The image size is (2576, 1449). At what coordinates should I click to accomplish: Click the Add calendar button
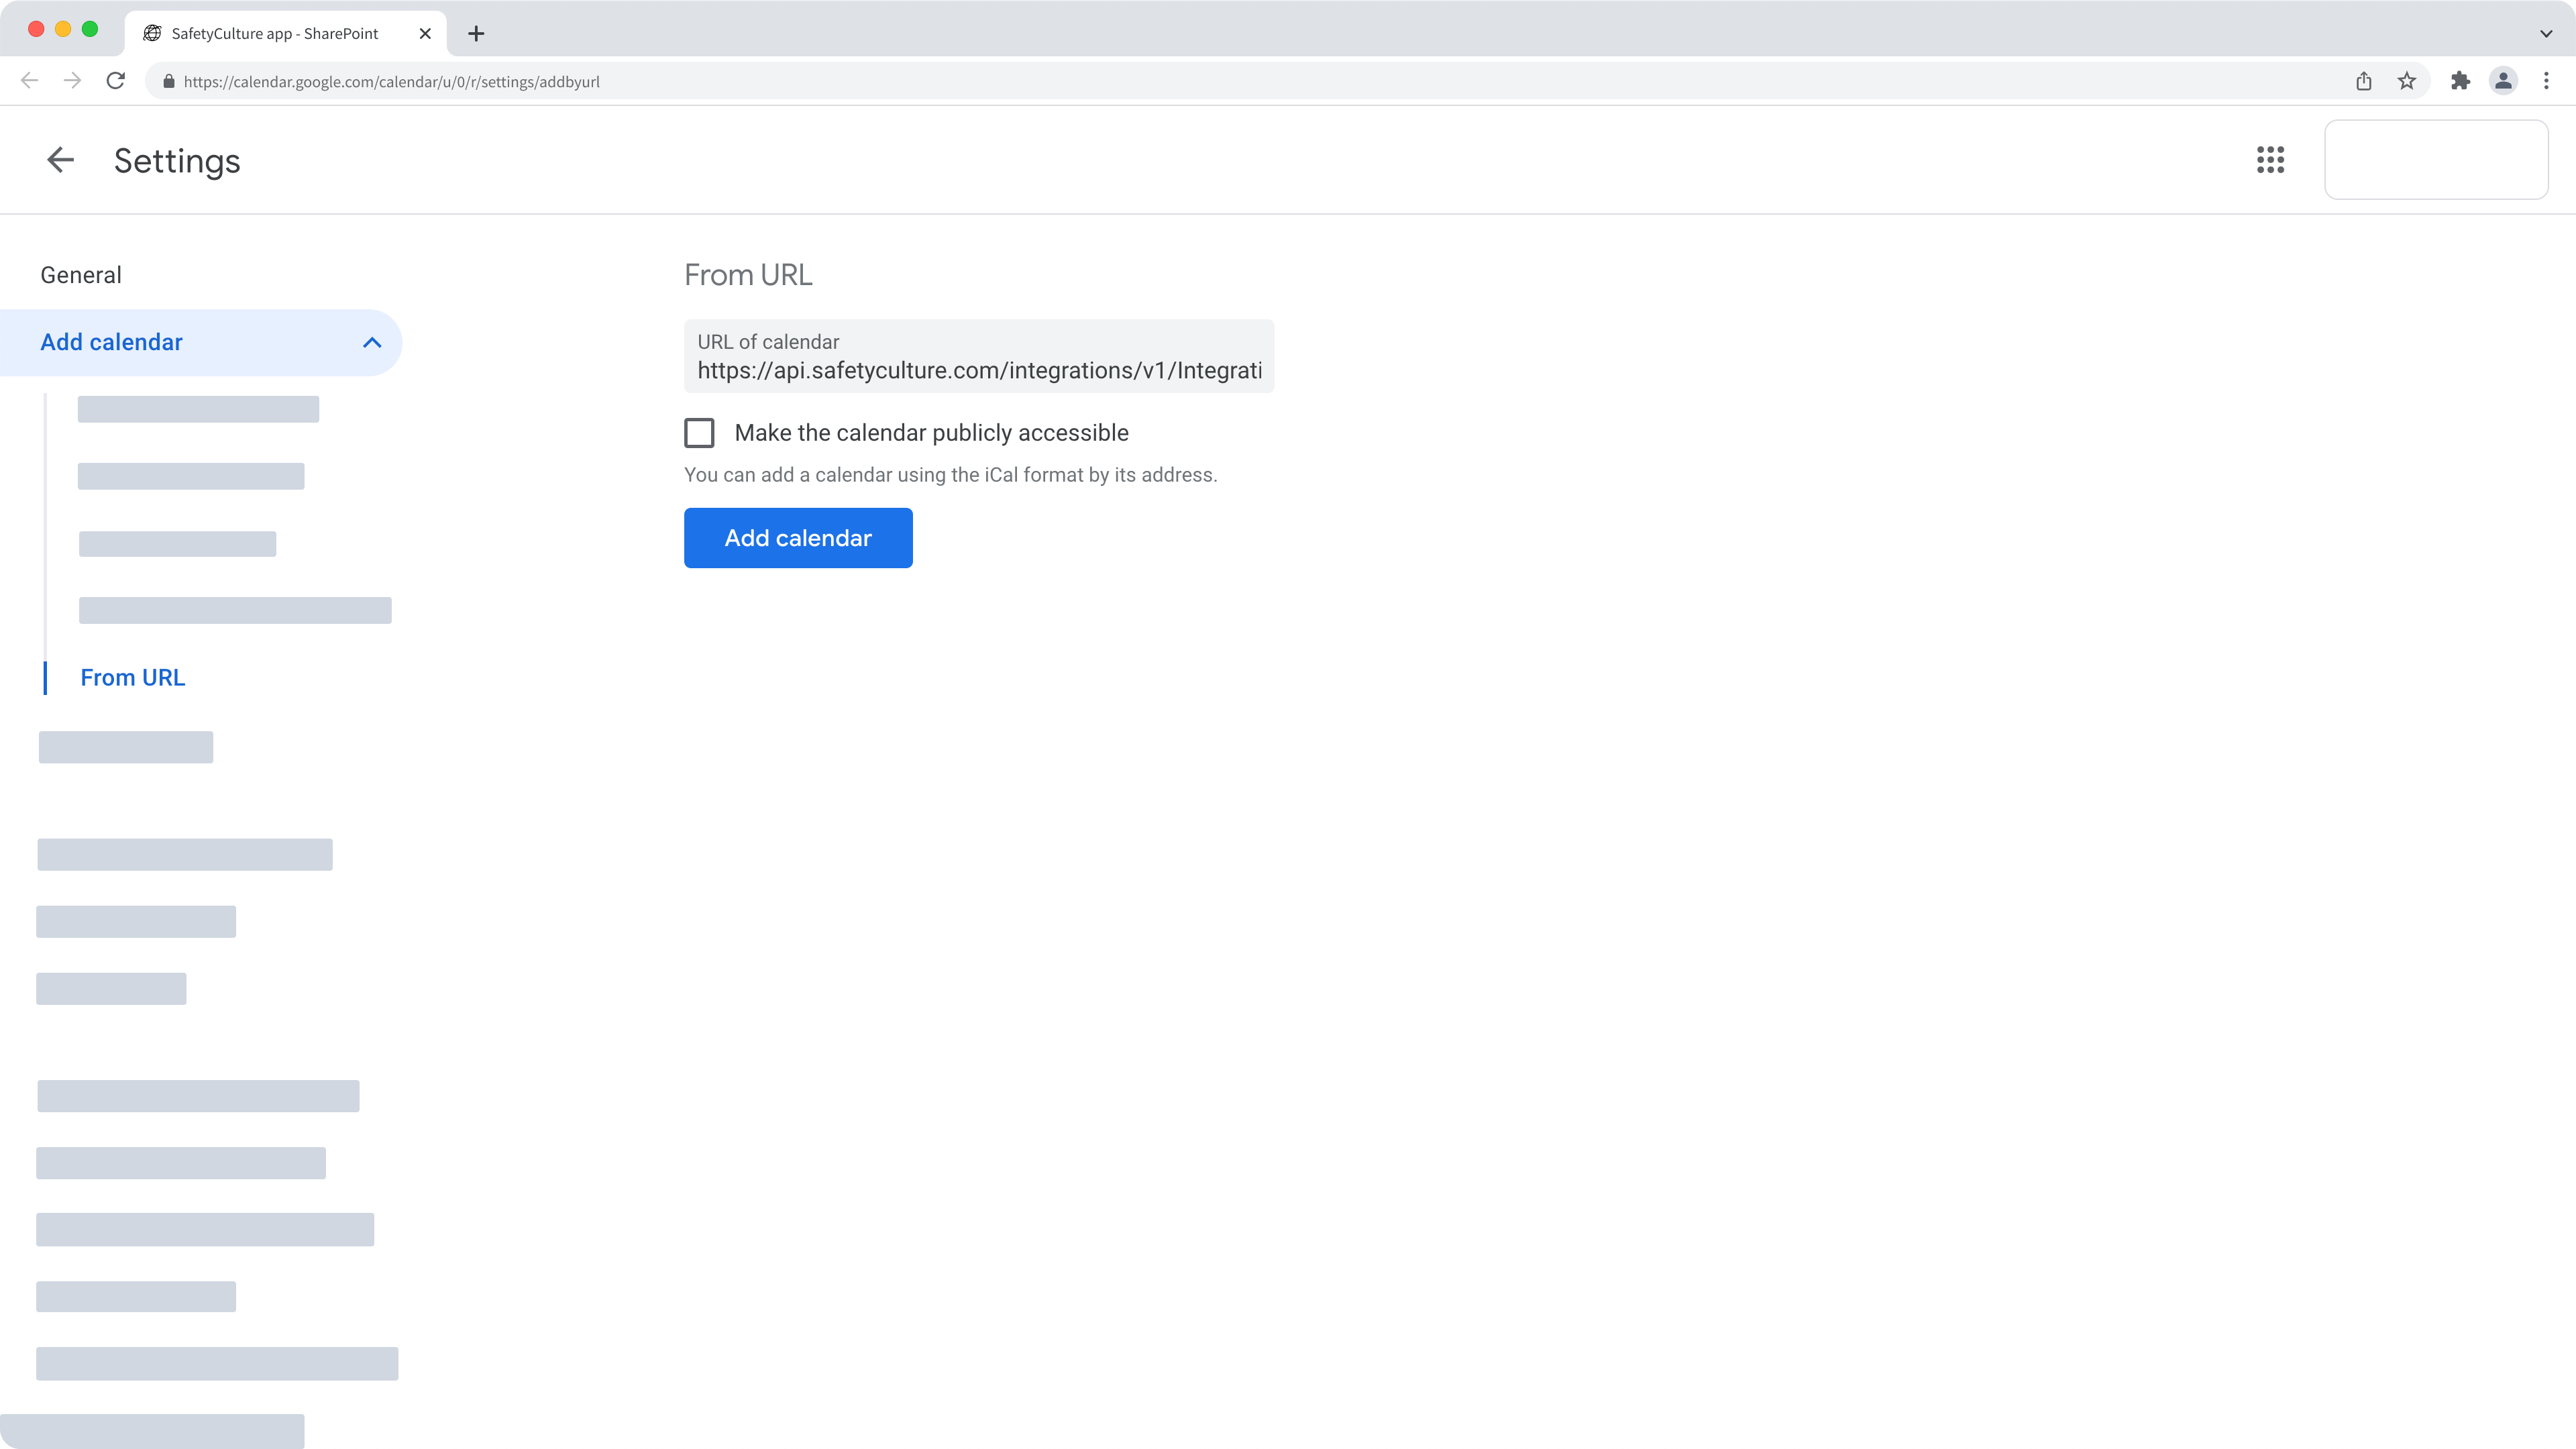tap(797, 538)
